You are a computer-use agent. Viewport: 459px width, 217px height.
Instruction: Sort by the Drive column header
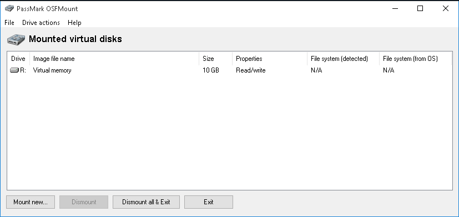tap(18, 59)
